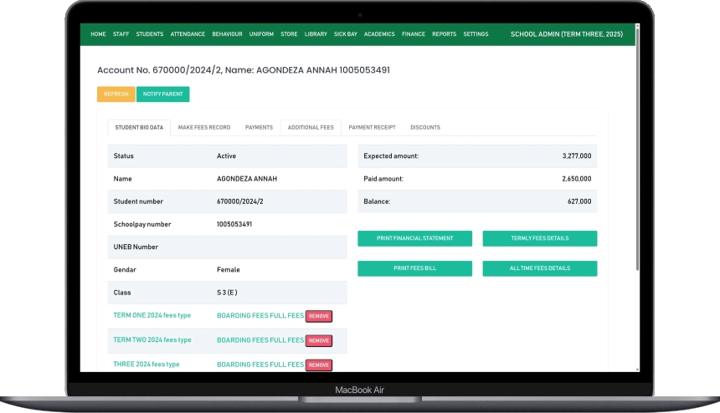Open the Finance menu in navigation bar
Viewport: 720px width, 413px height.
(413, 34)
